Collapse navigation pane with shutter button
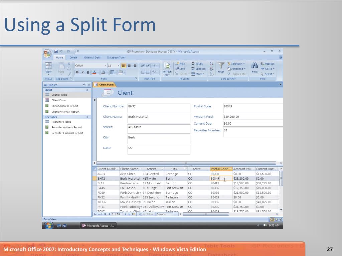 coord(89,85)
